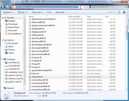Sort by the Type column header
The image size is (129, 101).
pos(95,17)
